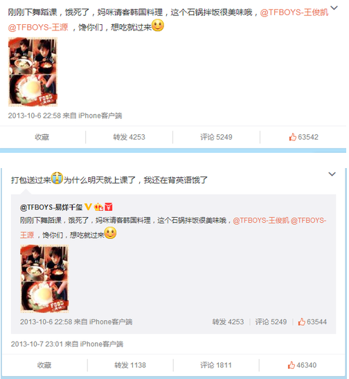Click smiley emoji in first post

coord(158,26)
